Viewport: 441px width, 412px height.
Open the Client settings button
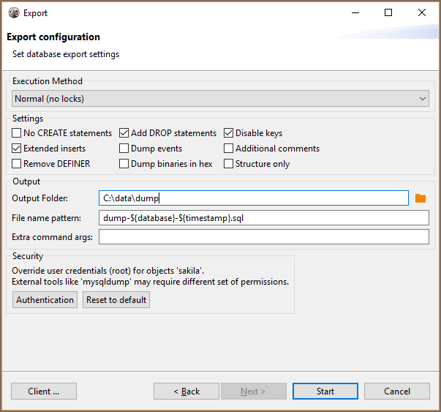[44, 392]
